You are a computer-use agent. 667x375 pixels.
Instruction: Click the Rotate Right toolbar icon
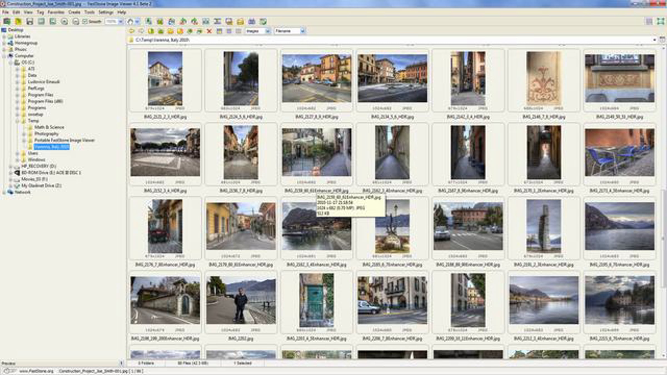tap(194, 21)
